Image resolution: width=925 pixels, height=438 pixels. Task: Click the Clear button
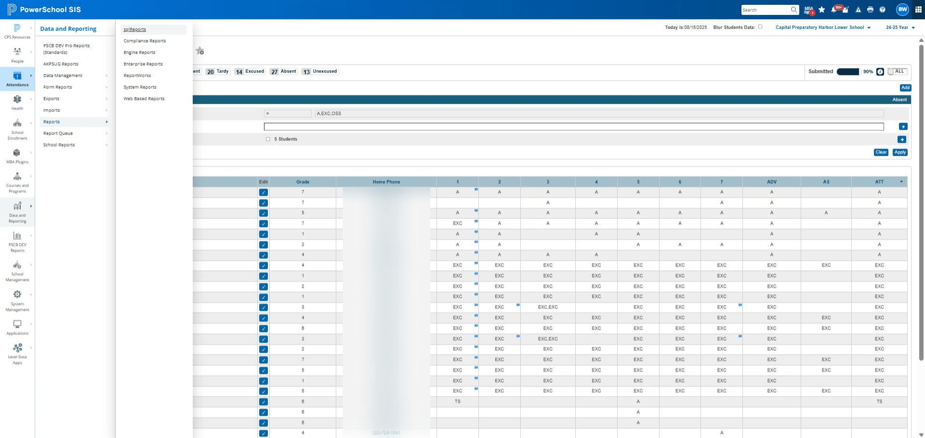881,152
